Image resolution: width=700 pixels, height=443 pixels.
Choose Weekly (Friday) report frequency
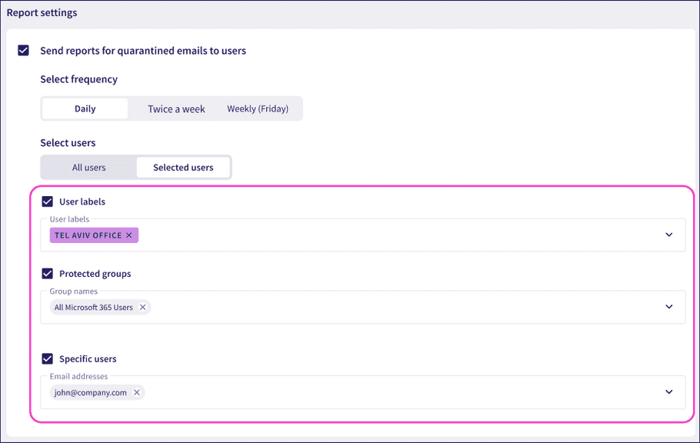pyautogui.click(x=258, y=108)
